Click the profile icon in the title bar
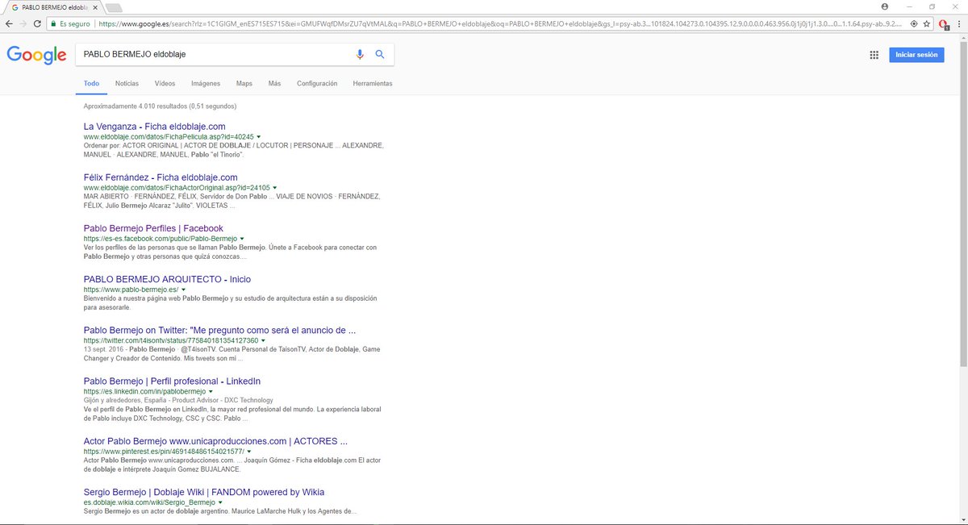968x525 pixels. (885, 6)
